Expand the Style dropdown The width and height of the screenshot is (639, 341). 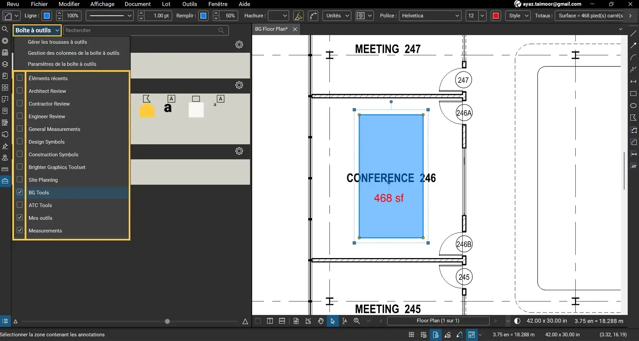(518, 16)
